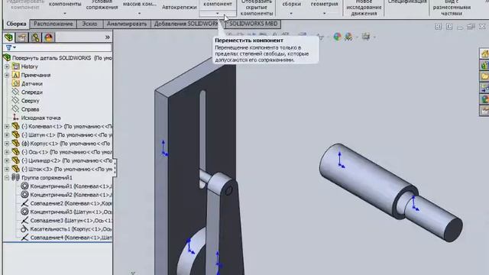The width and height of the screenshot is (489, 275).
Task: Expand the Коленвал<1> component
Action: coord(7,126)
